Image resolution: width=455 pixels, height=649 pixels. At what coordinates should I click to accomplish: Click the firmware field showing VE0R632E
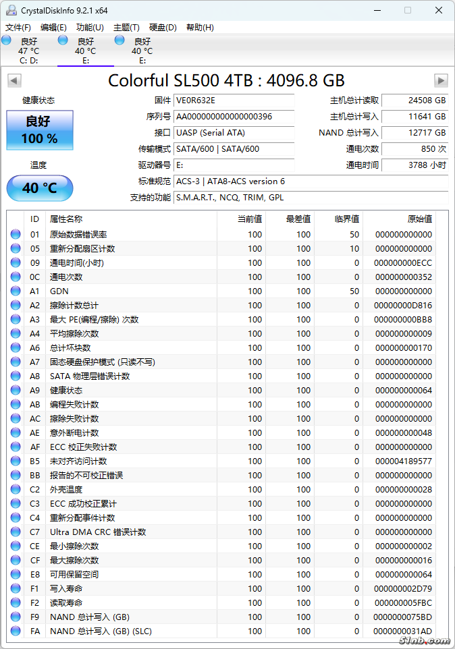click(x=234, y=101)
